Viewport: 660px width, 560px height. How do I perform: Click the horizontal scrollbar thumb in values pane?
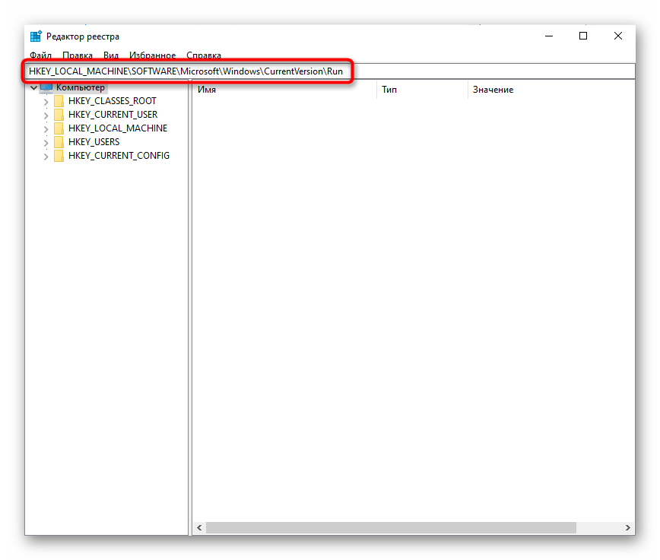point(391,527)
